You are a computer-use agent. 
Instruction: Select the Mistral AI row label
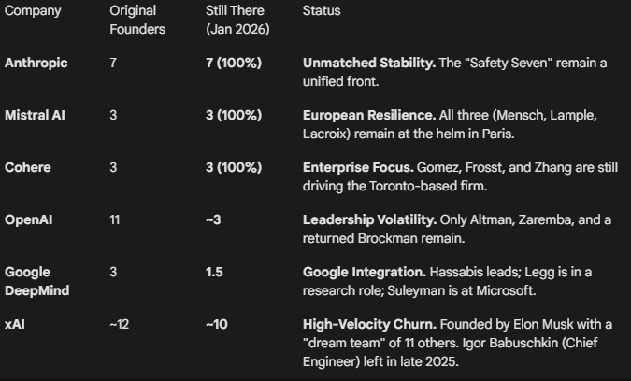(35, 115)
